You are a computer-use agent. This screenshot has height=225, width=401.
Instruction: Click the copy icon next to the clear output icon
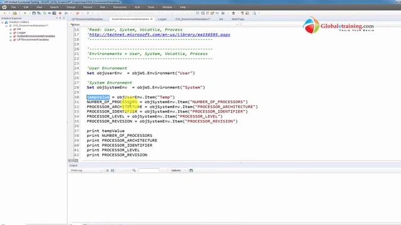coord(113,171)
